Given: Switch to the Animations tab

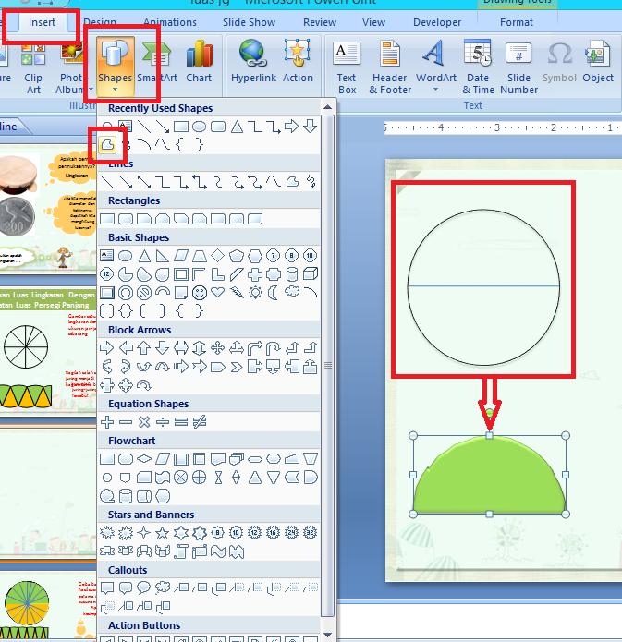Looking at the screenshot, I should coord(170,22).
